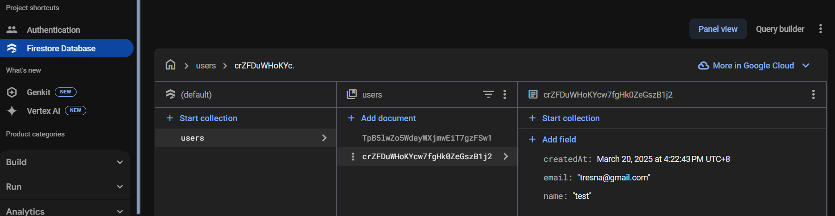Click the (default) database stack icon

[171, 94]
